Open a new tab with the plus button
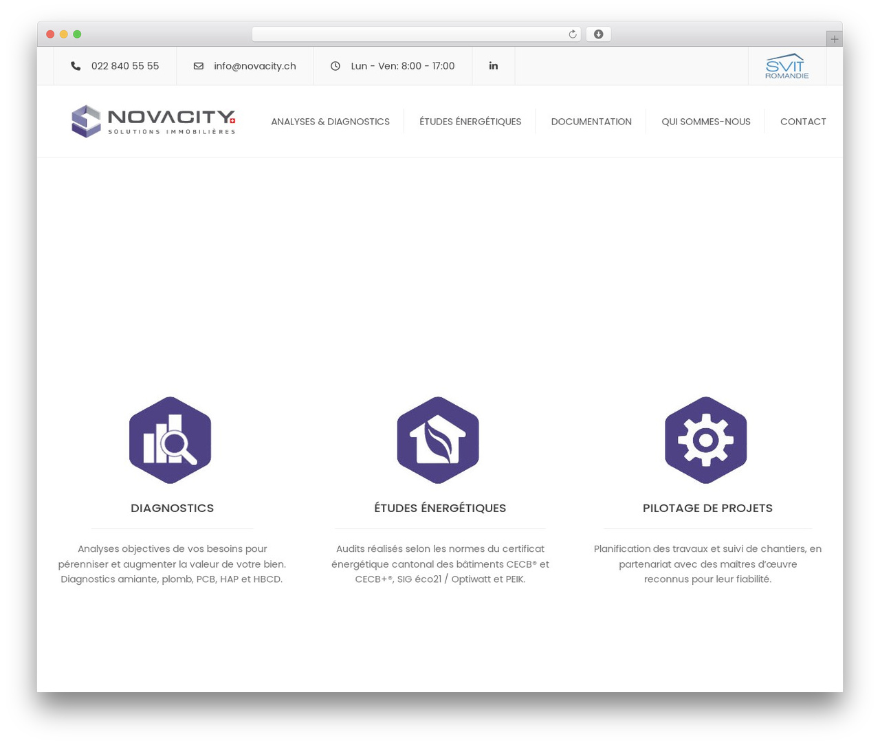Image resolution: width=880 pixels, height=745 pixels. pos(835,39)
